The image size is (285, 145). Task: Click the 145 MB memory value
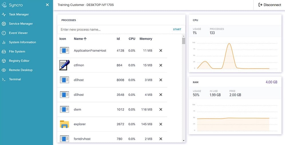(x=147, y=124)
